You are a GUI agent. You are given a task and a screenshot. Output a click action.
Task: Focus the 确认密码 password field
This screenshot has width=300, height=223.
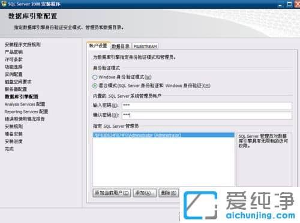207,115
